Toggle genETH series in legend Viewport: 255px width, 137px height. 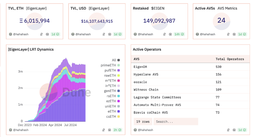coord(112,91)
